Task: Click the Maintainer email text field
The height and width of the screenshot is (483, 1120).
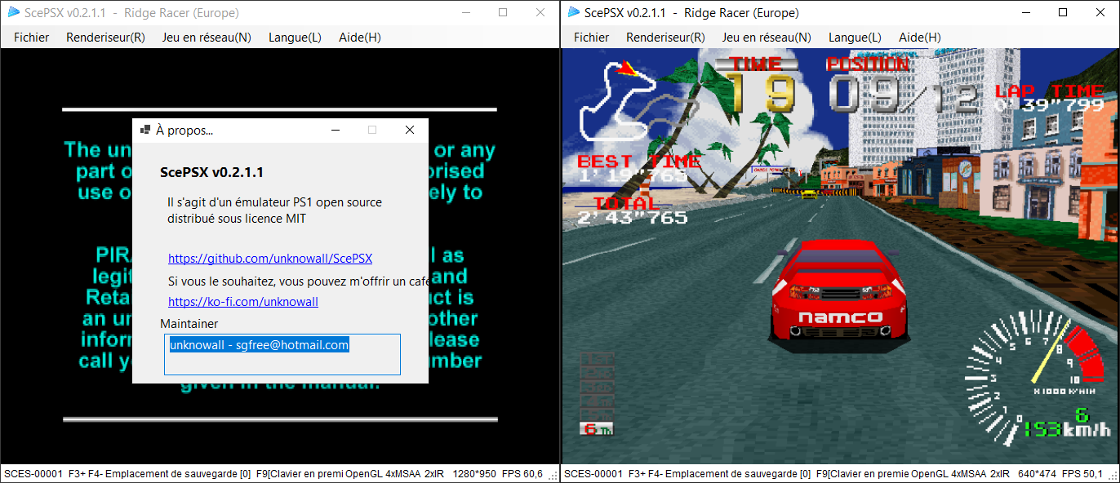Action: [282, 354]
